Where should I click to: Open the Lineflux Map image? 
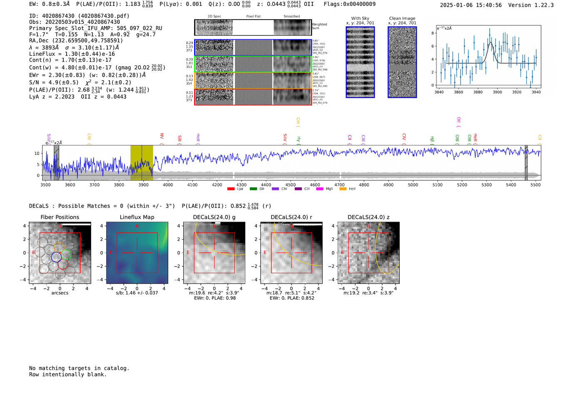point(137,253)
